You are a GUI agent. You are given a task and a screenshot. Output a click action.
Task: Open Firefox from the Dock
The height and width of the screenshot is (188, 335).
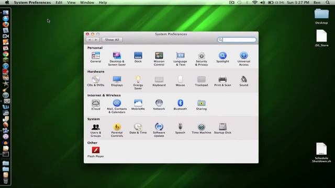[6, 25]
